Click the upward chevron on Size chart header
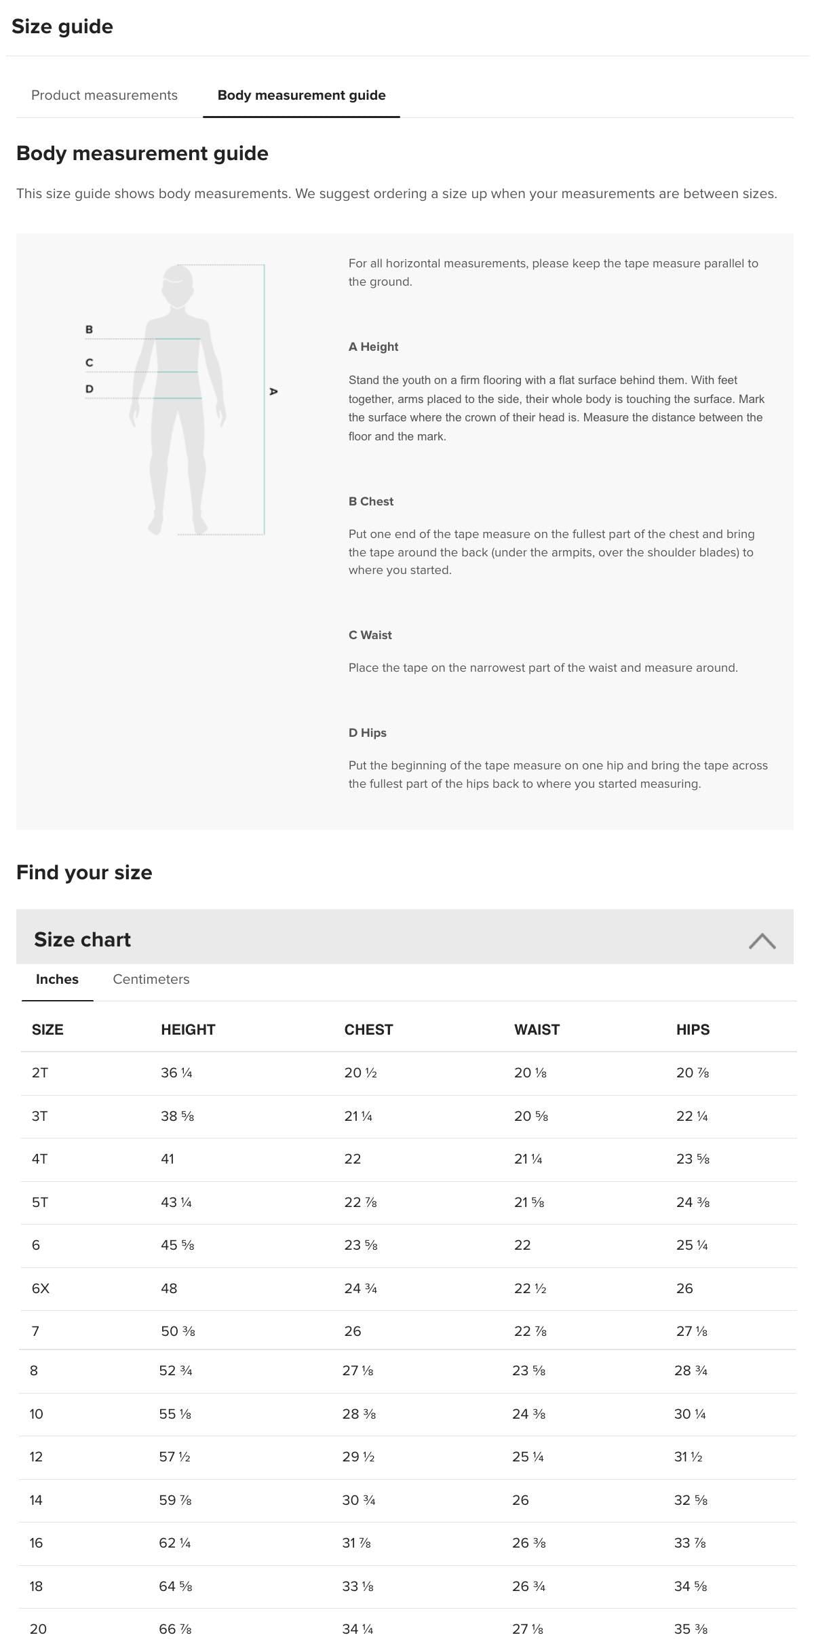 pyautogui.click(x=762, y=942)
